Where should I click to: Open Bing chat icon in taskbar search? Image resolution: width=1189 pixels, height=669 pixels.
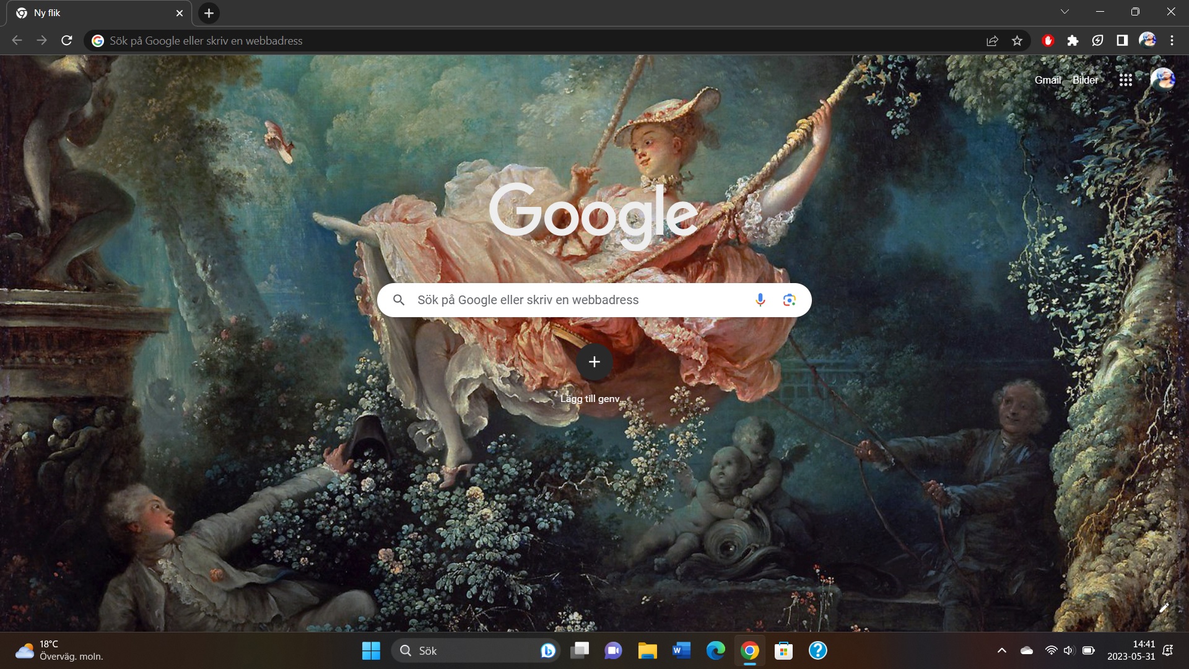547,650
